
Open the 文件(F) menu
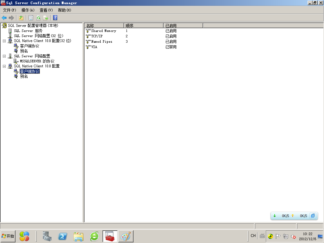pos(9,10)
